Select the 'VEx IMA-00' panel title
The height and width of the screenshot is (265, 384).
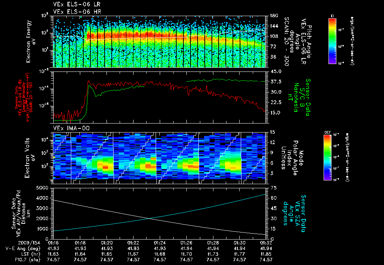click(71, 128)
